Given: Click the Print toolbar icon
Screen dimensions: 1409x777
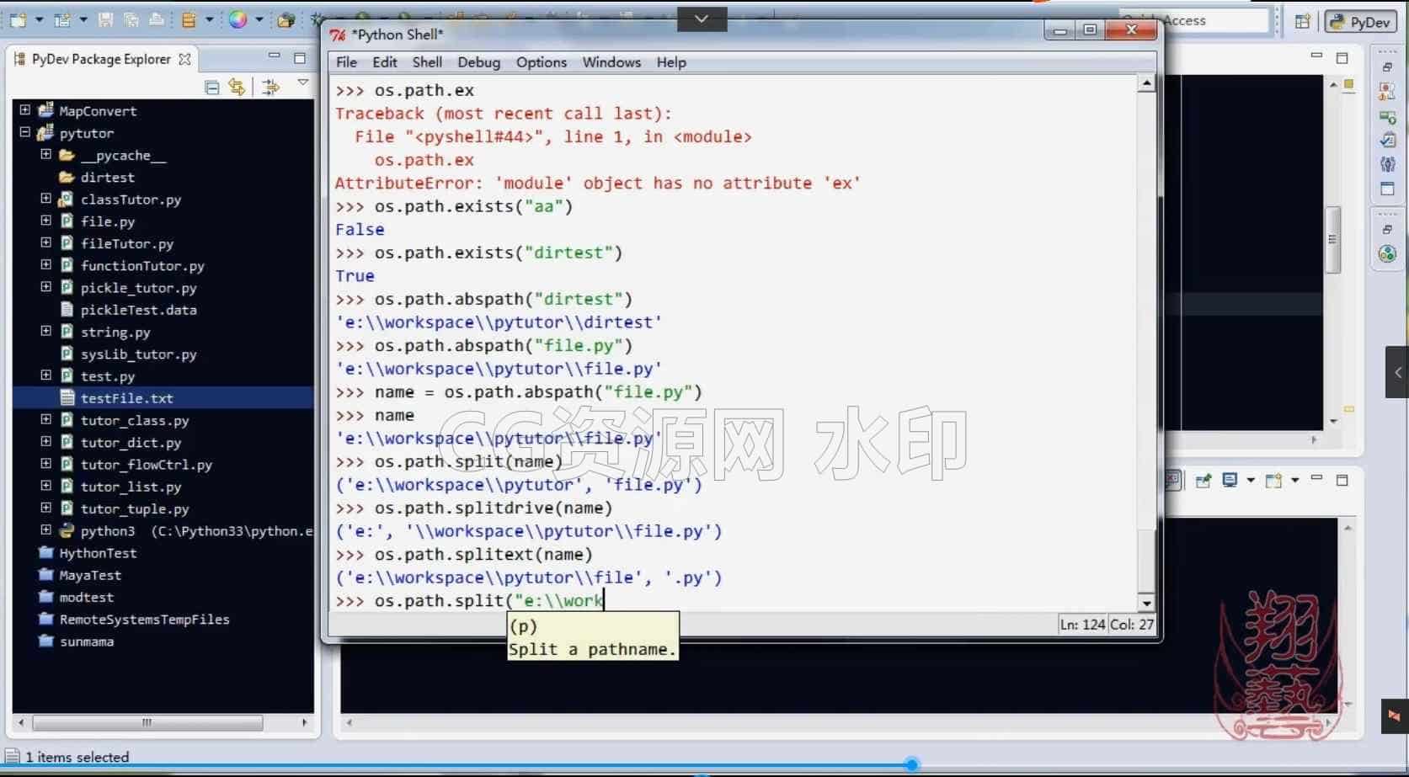Looking at the screenshot, I should pos(156,19).
